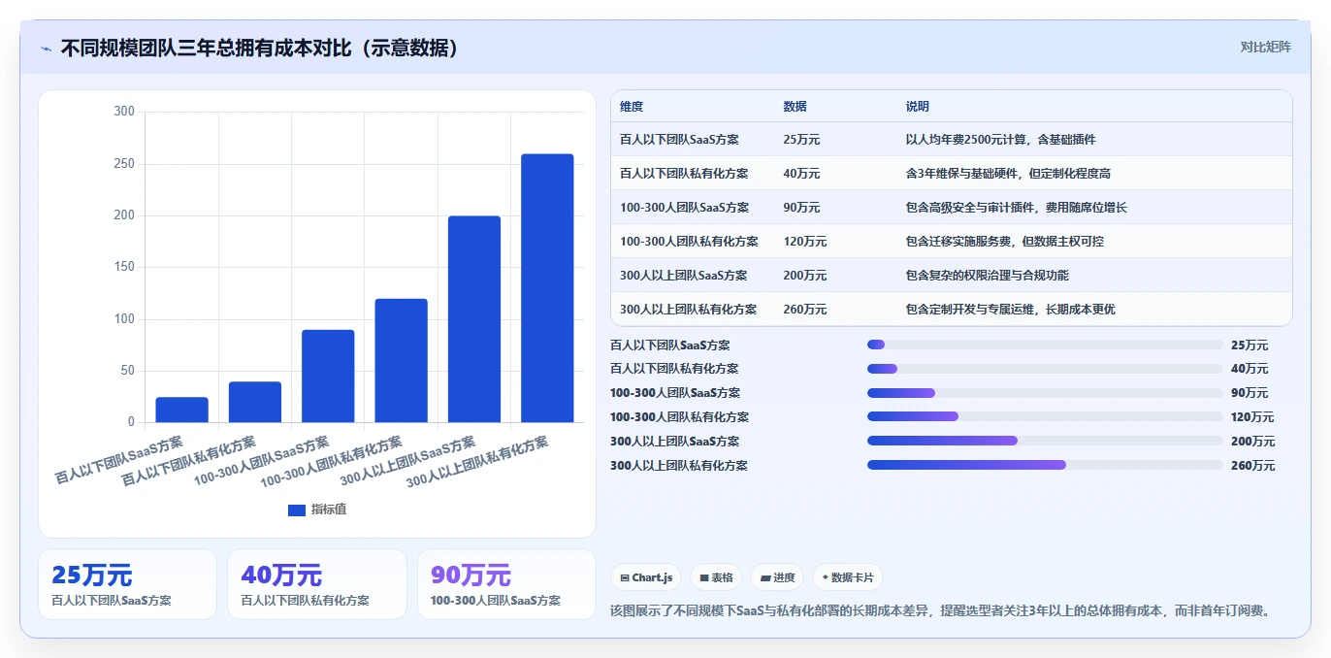Viewport: 1331px width, 658px height.
Task: Click progress bar for 300人以上团队私有化方案
Action: tap(1045, 465)
